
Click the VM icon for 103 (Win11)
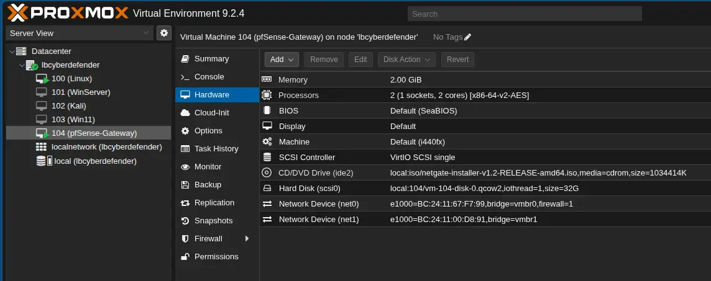tap(42, 120)
